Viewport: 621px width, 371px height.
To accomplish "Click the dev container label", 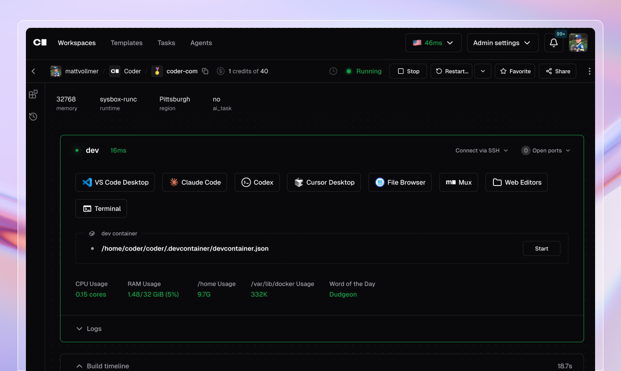I will [x=119, y=233].
